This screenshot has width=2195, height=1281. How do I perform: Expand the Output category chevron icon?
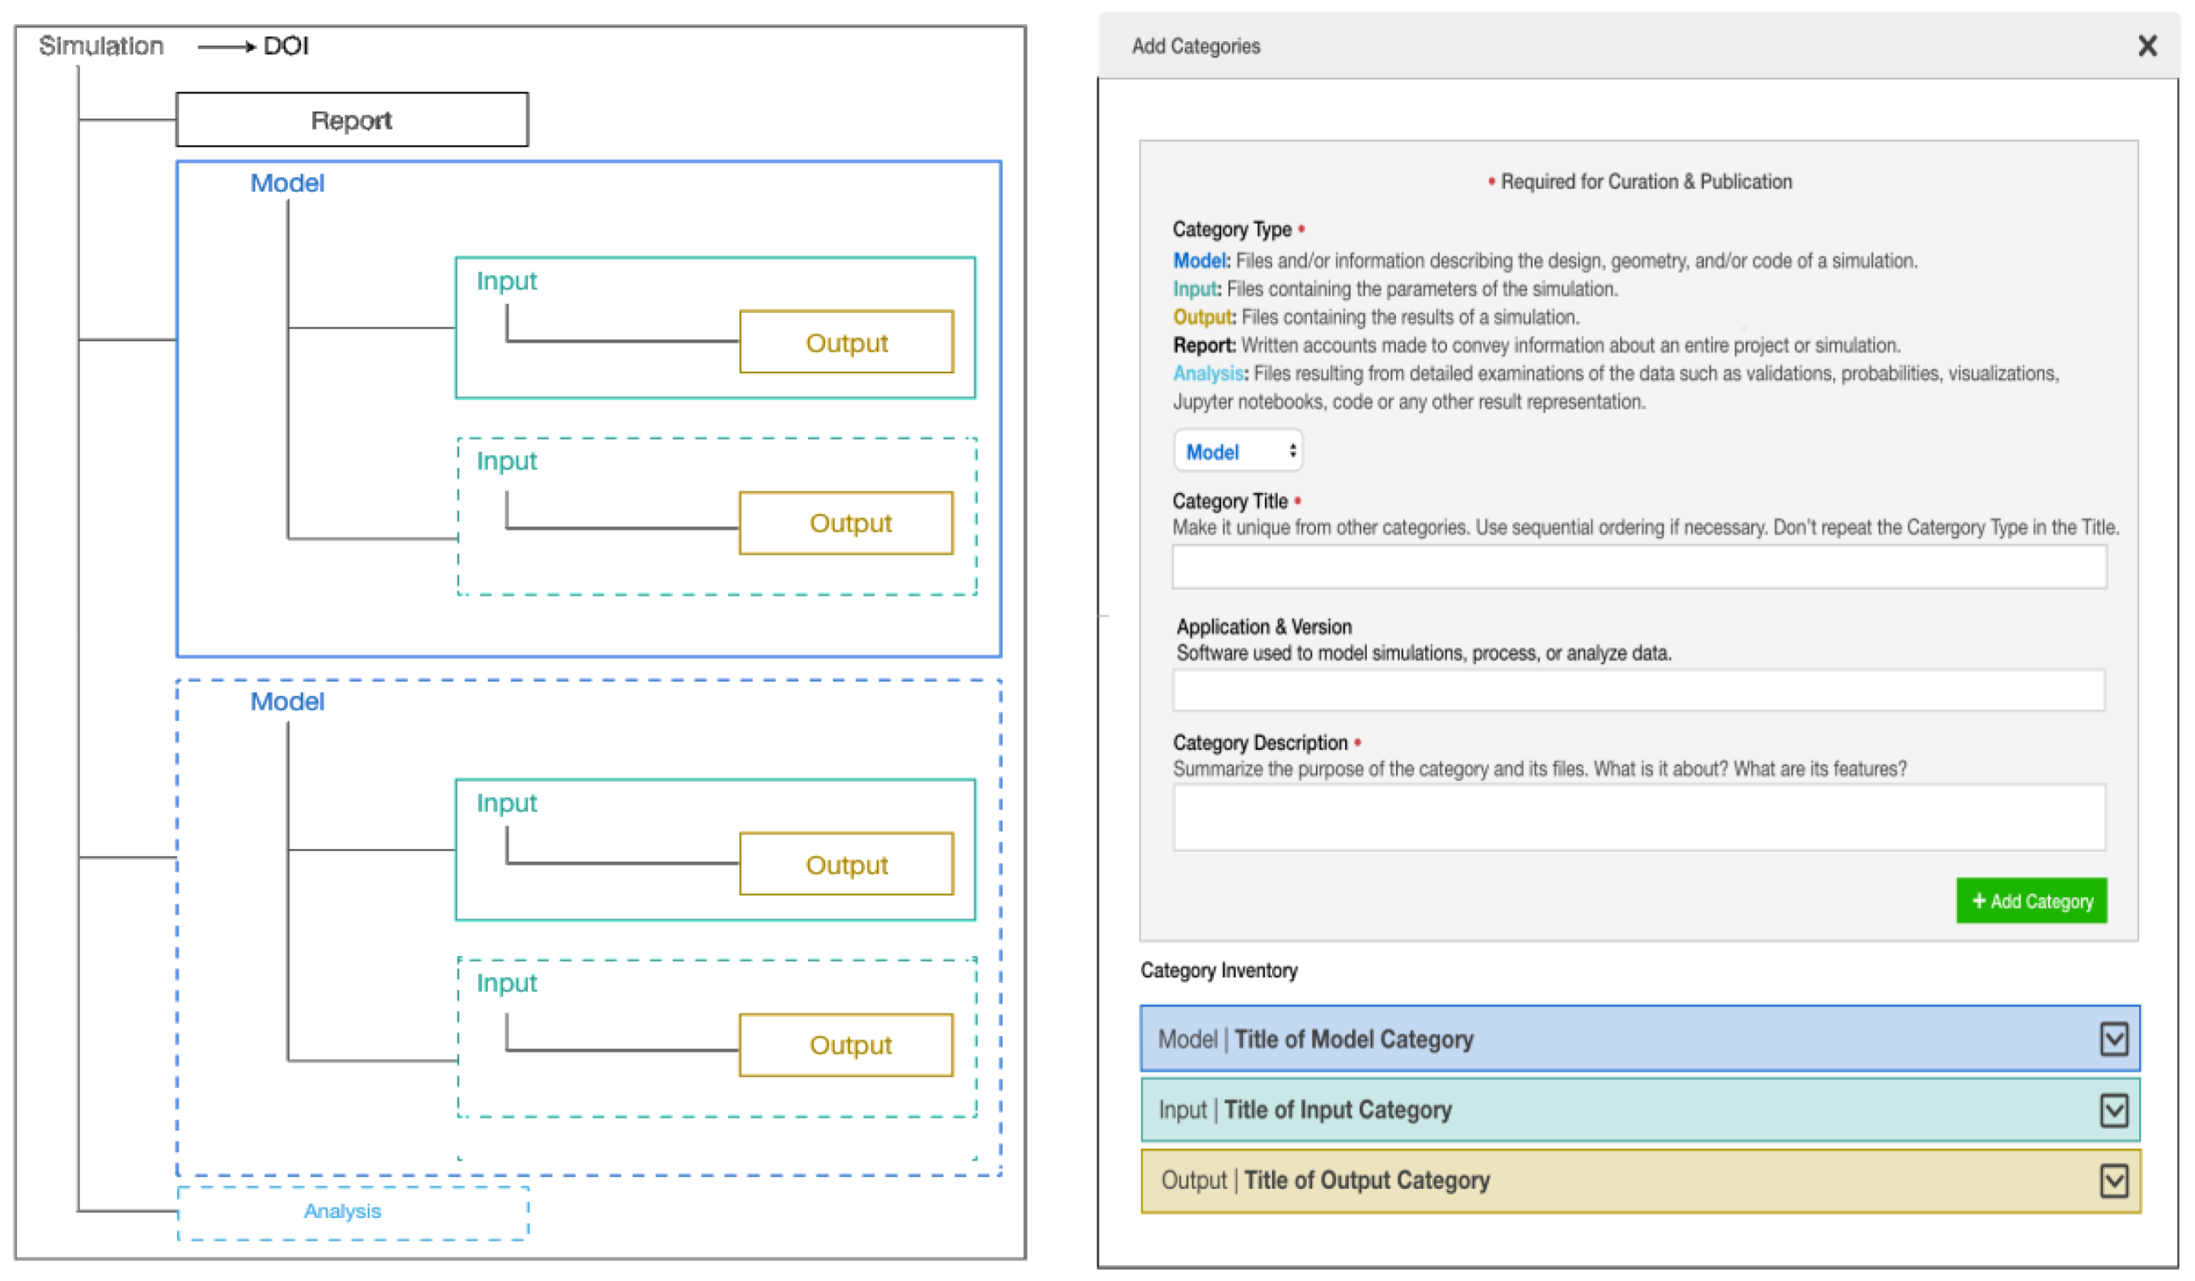pos(2113,1181)
